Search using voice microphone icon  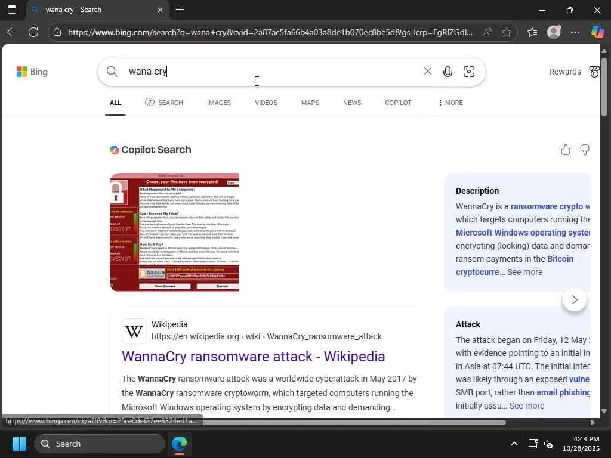pyautogui.click(x=448, y=72)
